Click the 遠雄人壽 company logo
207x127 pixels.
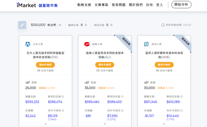[x=87, y=44]
